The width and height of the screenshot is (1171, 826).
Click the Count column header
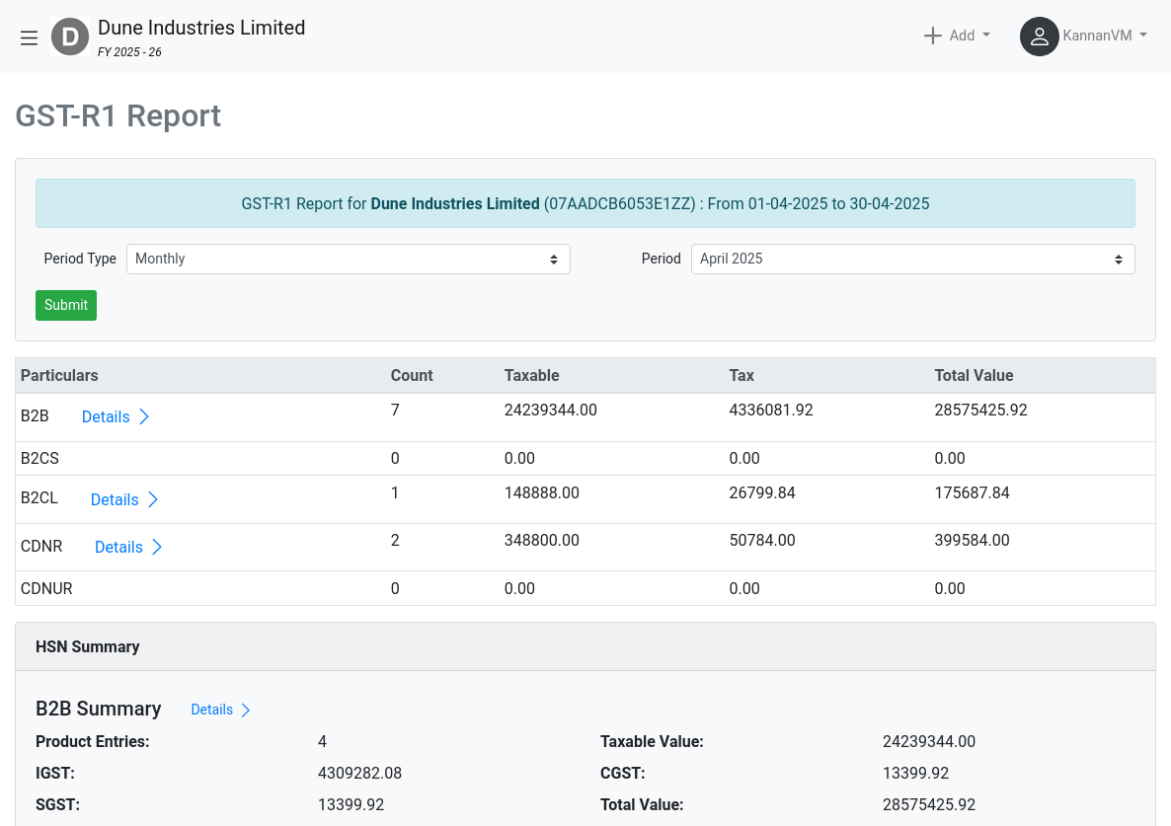pos(412,375)
